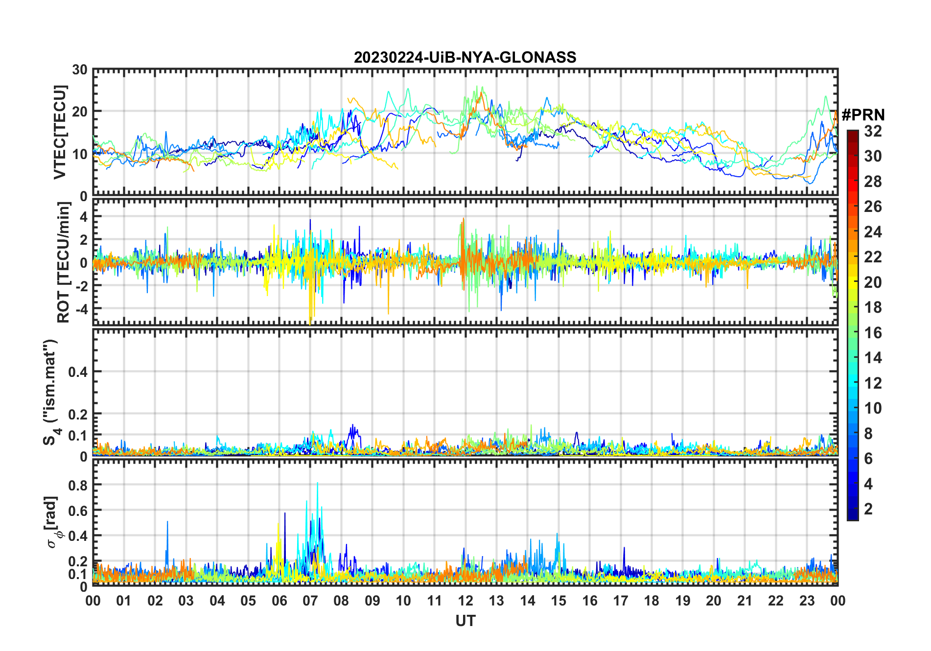Screen dimensions: 931x651
Task: Click the "0.8" tick on sigma-phi axis
Action: [x=78, y=485]
